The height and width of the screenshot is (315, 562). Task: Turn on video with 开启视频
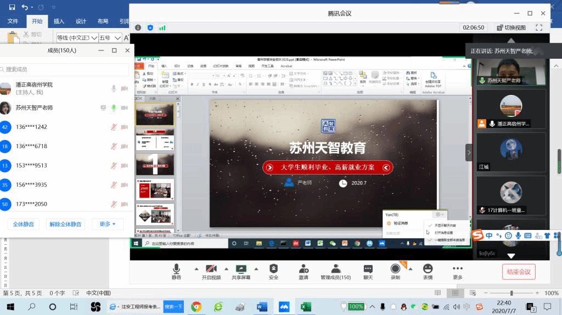click(x=210, y=269)
